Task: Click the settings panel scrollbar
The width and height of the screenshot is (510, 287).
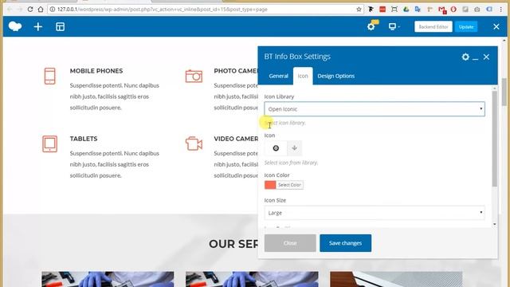Action: (x=494, y=139)
